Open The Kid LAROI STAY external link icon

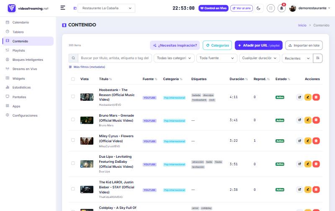tap(299, 189)
